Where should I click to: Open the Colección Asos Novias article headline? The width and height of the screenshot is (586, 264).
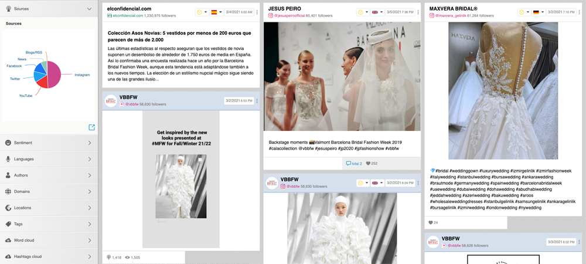click(x=179, y=36)
